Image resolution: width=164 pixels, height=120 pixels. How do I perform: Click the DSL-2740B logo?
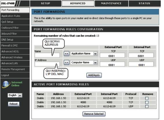[8, 3]
